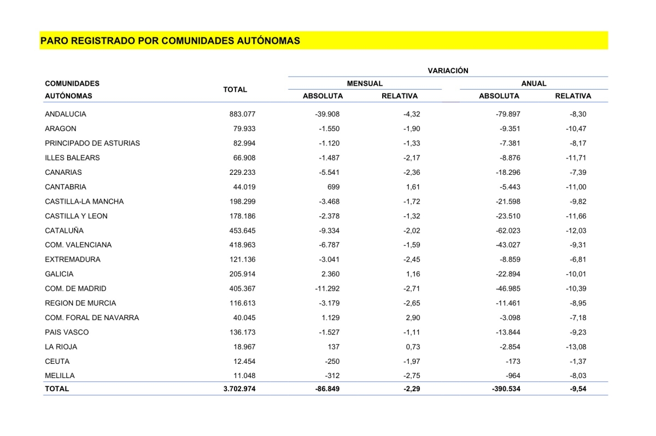This screenshot has height=436, width=656.
Task: Click the CATALUÑA row label
Action: click(65, 231)
